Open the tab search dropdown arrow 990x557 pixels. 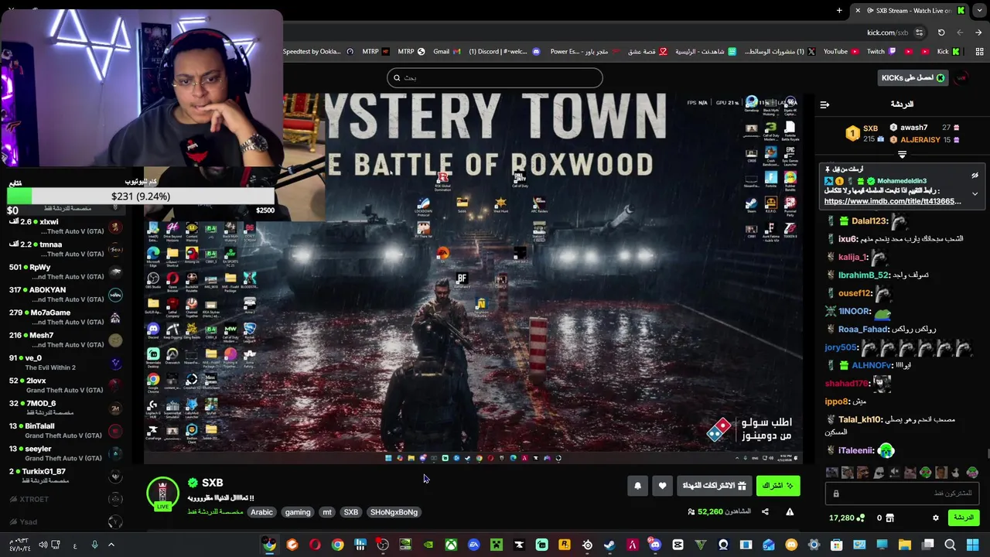978,10
